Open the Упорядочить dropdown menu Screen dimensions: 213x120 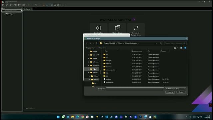(x=91, y=48)
